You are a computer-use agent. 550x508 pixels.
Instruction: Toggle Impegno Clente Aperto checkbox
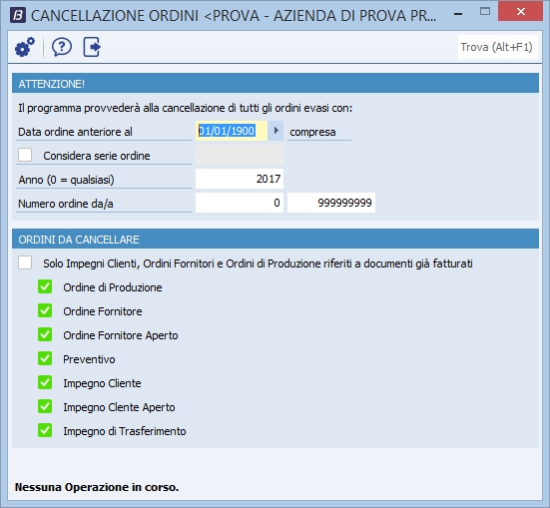(45, 406)
